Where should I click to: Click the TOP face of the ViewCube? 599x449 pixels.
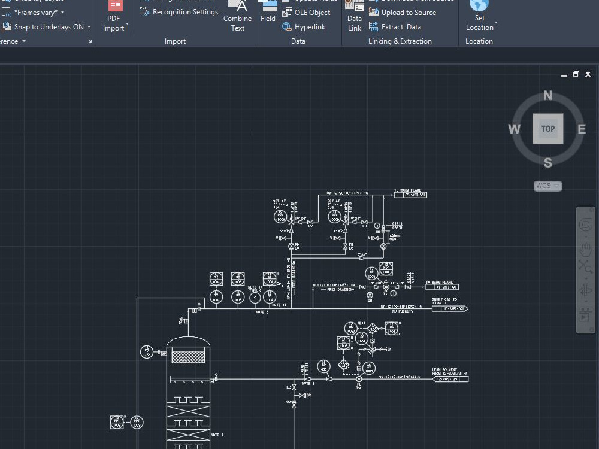coord(547,128)
